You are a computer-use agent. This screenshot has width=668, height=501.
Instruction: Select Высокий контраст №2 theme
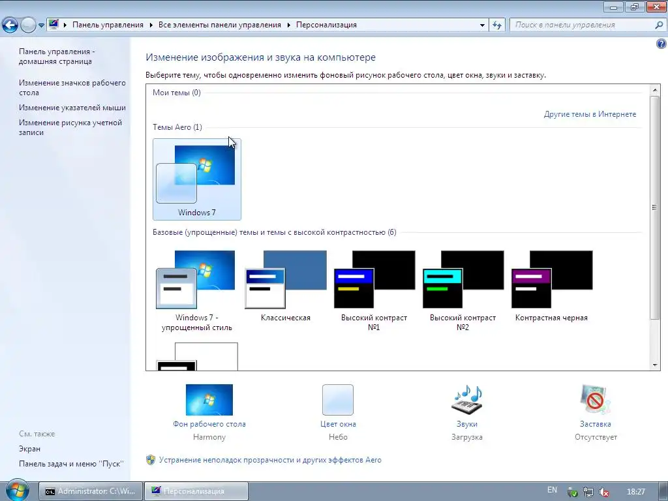[463, 291]
